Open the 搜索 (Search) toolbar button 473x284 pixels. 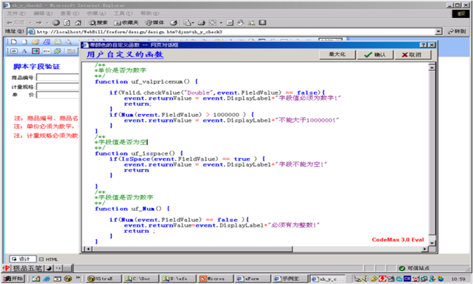point(98,23)
